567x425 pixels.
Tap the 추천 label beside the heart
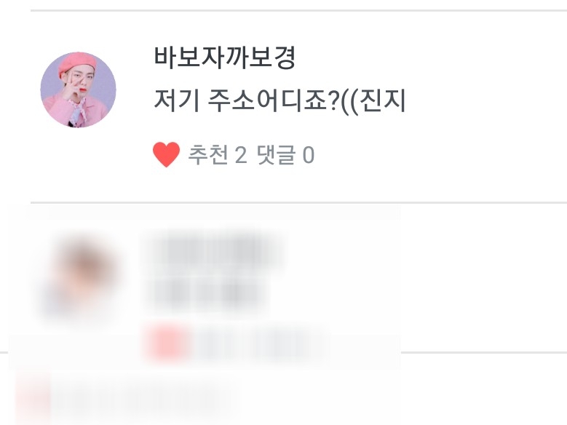click(x=208, y=155)
